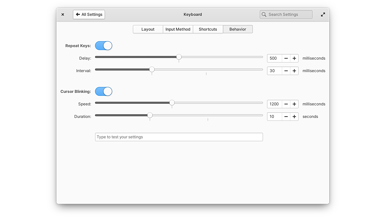Screen dimensions: 386x217
Task: Increase the Interval value with plus icon
Action: tap(294, 71)
